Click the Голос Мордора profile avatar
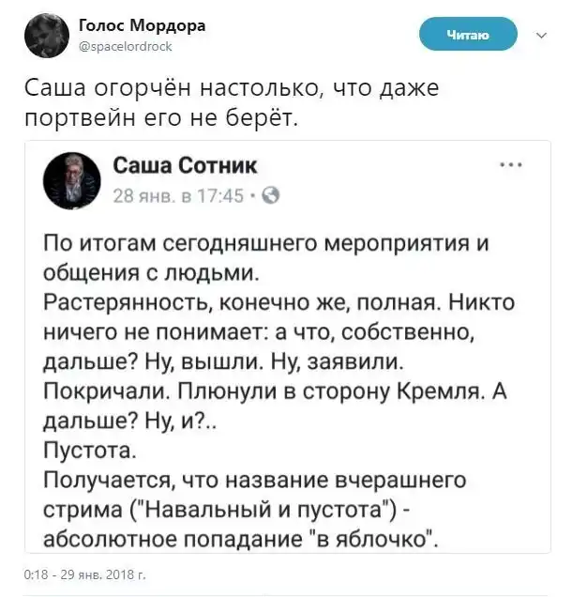This screenshot has height=597, width=587. 45,36
